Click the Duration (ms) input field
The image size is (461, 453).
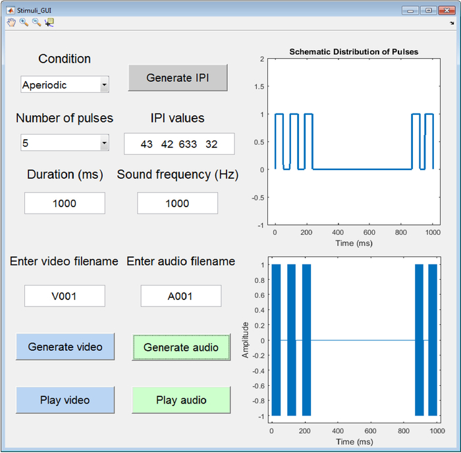[65, 203]
